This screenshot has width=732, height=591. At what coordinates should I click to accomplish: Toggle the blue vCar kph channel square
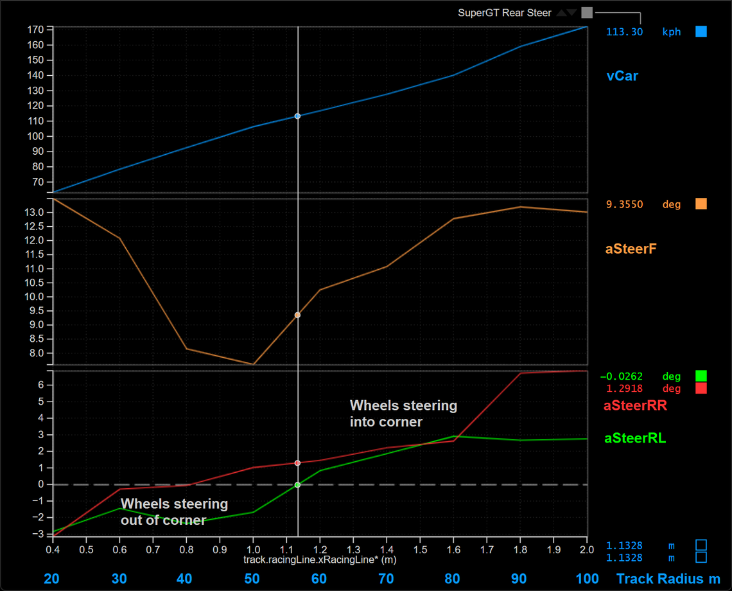pyautogui.click(x=701, y=31)
